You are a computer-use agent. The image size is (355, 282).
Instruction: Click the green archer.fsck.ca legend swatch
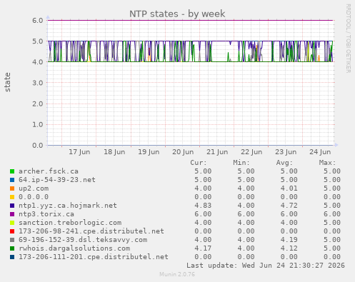tap(12, 171)
